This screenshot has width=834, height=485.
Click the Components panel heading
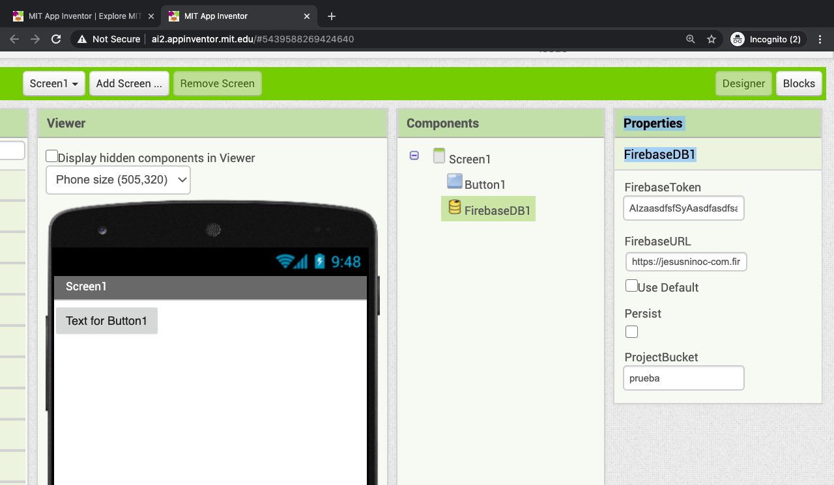coord(442,123)
